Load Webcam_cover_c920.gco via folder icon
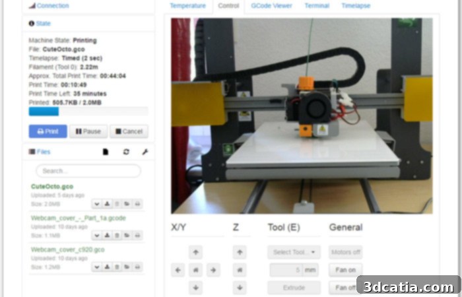 [127, 267]
